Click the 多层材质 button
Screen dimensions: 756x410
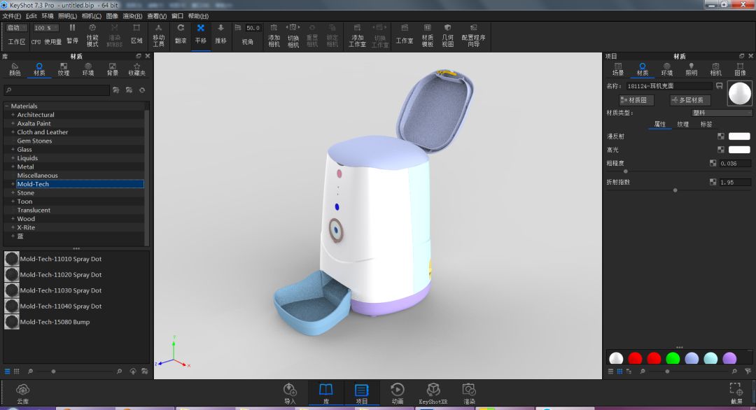(x=690, y=100)
